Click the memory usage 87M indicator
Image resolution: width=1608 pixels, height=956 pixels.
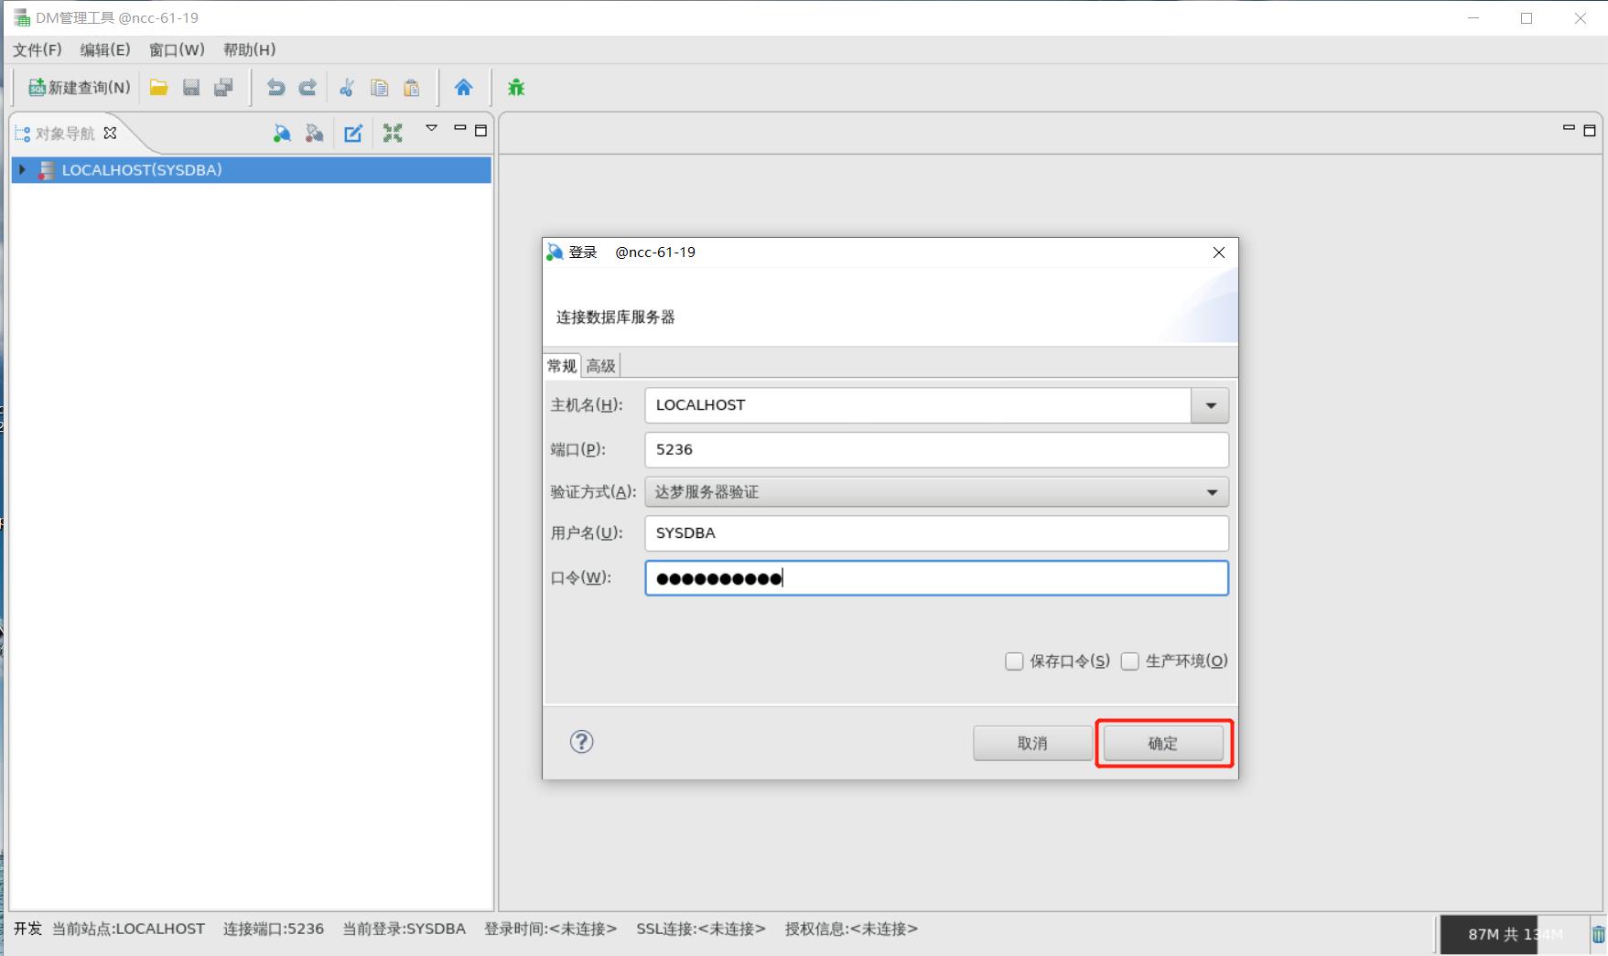(x=1515, y=934)
